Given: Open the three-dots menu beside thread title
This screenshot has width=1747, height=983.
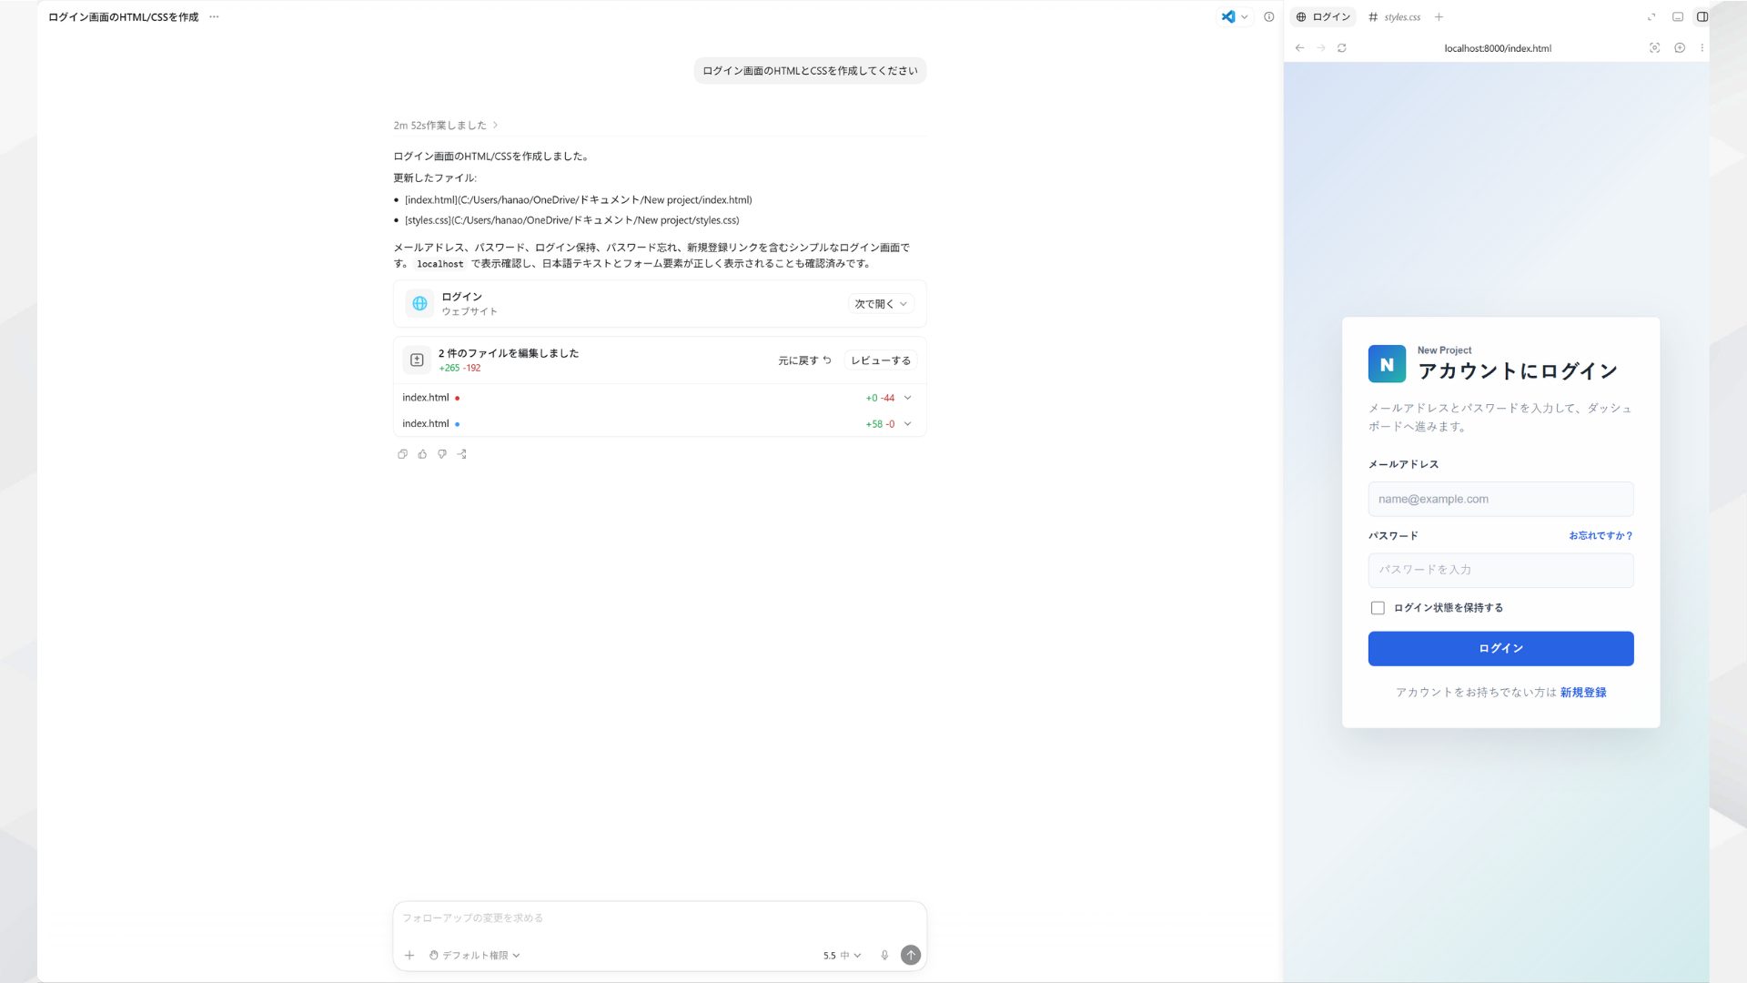Looking at the screenshot, I should [x=214, y=17].
